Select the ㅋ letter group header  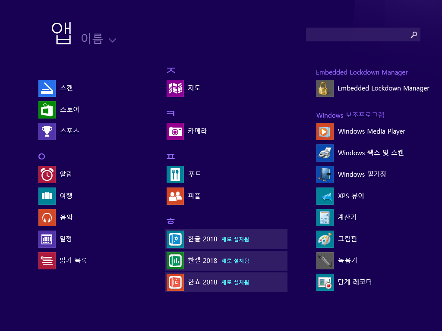[x=170, y=113]
